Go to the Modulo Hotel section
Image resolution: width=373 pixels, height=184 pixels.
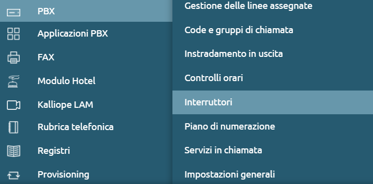click(x=66, y=81)
